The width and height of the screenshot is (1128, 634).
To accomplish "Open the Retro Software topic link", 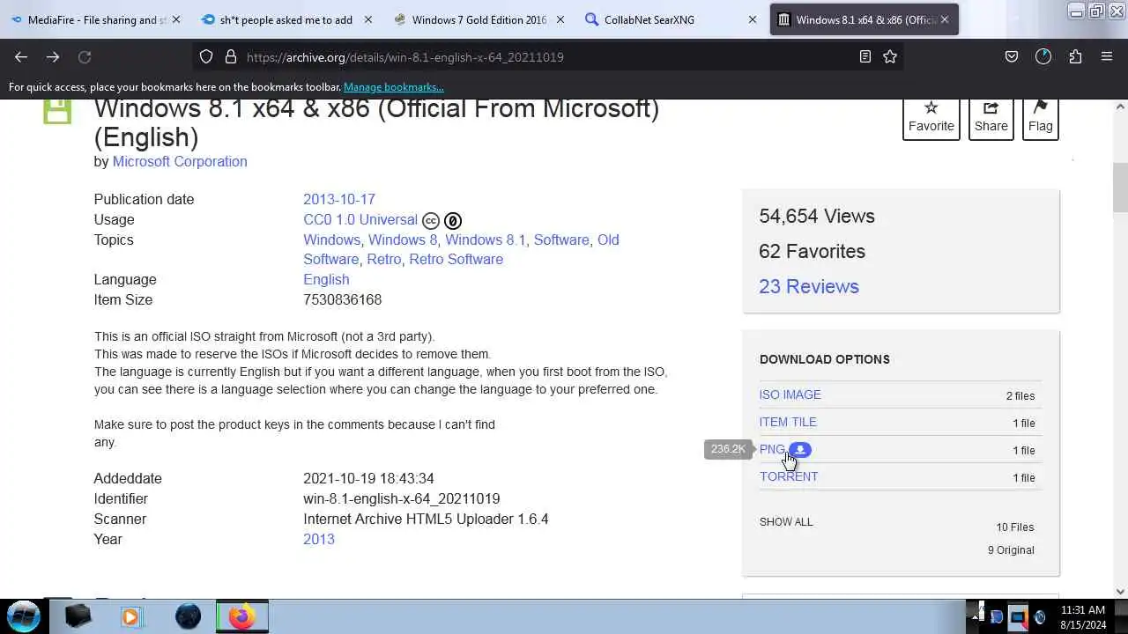I will click(x=456, y=259).
